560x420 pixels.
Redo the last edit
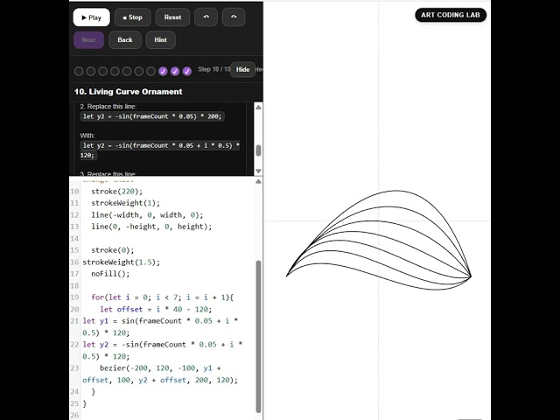(234, 17)
